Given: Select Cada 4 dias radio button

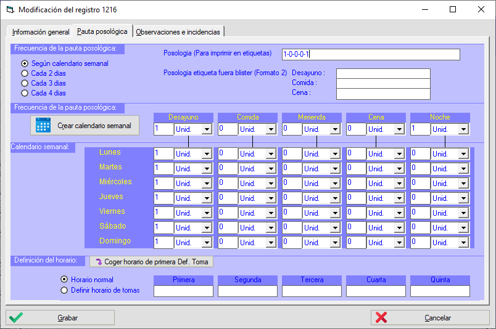Looking at the screenshot, I should click(x=25, y=93).
